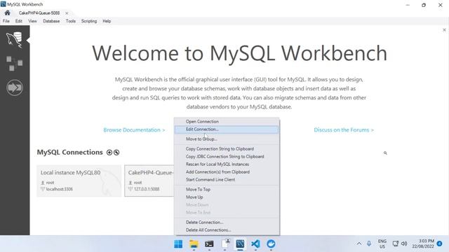
Task: Open the Database menu
Action: coord(51,21)
